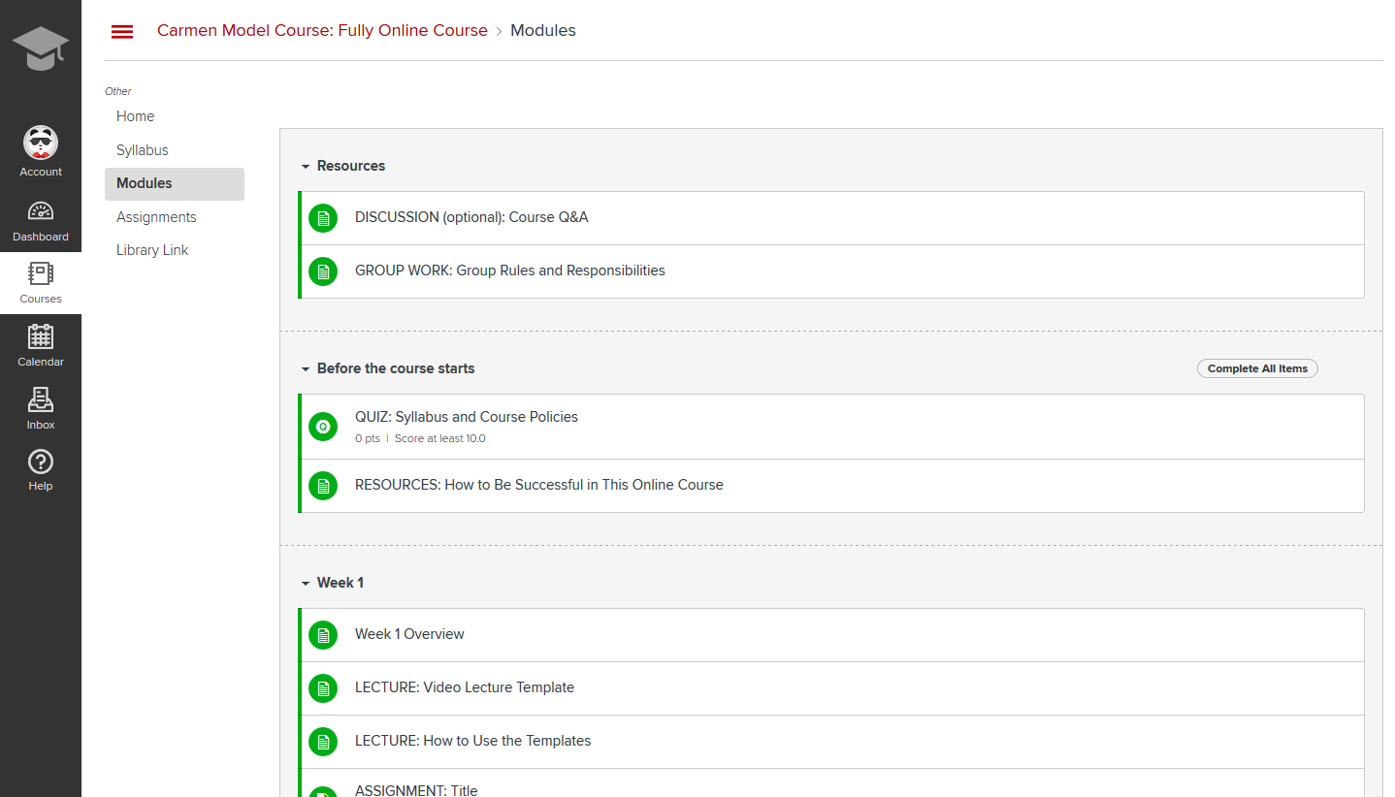Select Library Link in course menu
The height and width of the screenshot is (797, 1395).
[152, 250]
